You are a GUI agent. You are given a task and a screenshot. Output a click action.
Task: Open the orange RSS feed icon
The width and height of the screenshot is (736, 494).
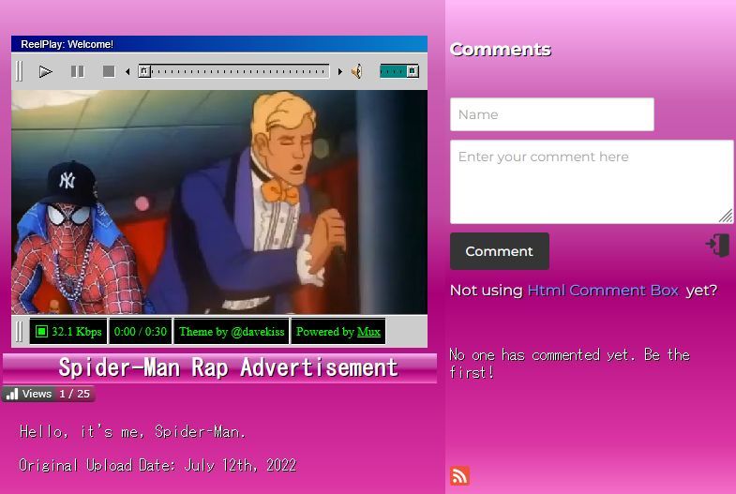point(460,475)
